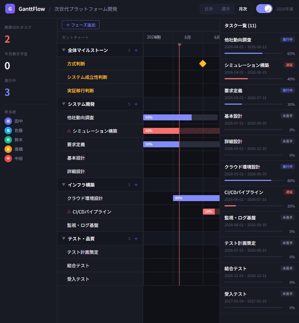Image resolution: width=299 pixels, height=323 pixels.
Task: Open the CI/CDパイプライン task card
Action: (x=259, y=199)
